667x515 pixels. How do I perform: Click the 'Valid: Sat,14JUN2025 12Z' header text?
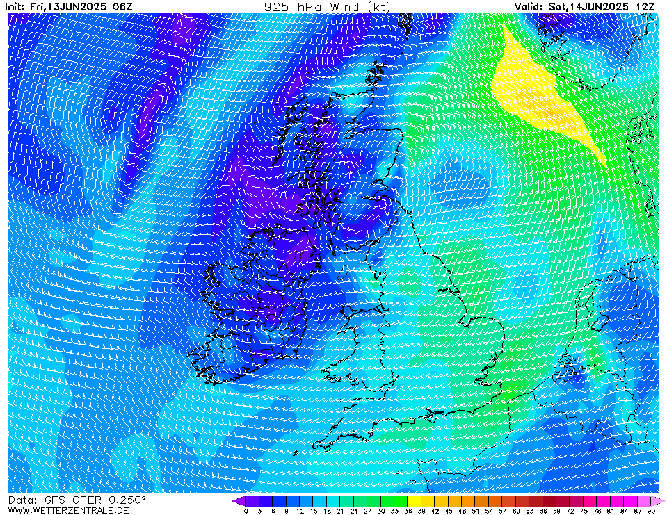(584, 6)
